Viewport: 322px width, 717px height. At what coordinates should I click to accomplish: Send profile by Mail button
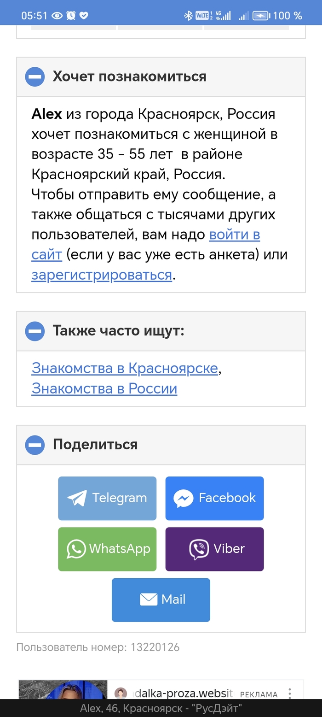click(161, 599)
